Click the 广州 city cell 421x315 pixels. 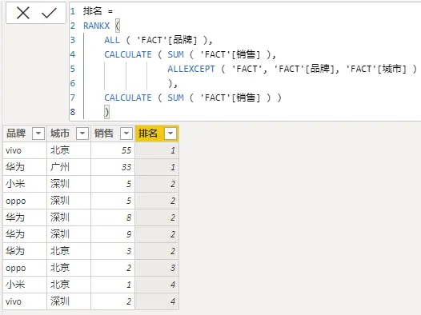click(69, 167)
